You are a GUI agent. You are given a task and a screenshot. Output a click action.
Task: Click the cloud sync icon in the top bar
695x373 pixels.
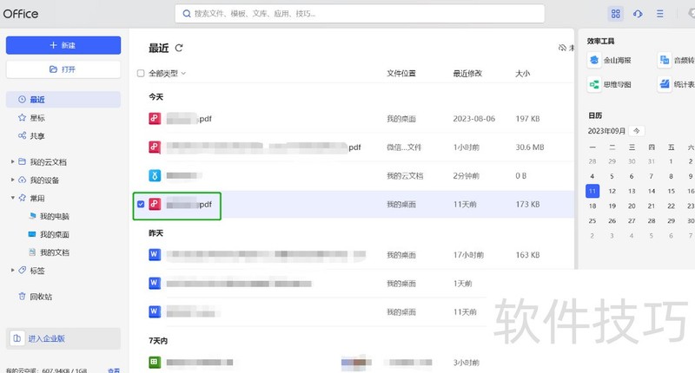point(638,14)
